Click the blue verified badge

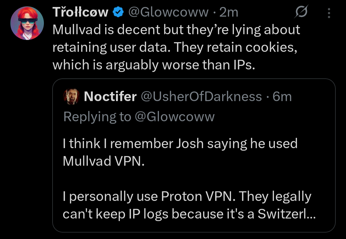click(x=119, y=12)
